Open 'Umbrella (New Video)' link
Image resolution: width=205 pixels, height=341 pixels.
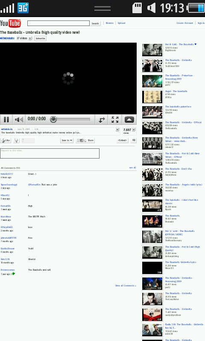click(x=182, y=139)
